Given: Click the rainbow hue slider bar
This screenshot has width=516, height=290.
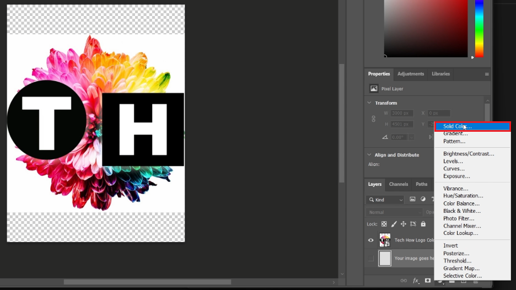Looking at the screenshot, I should [x=479, y=28].
